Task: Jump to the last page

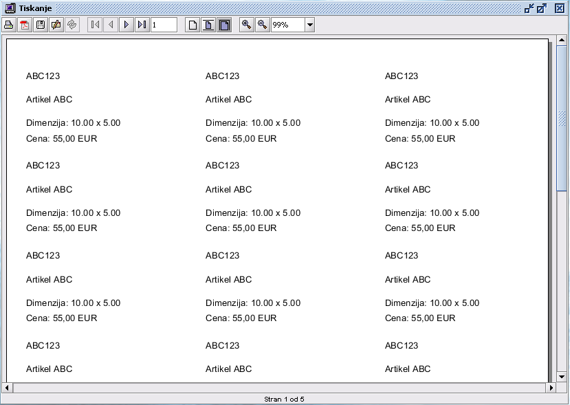Action: coord(142,25)
